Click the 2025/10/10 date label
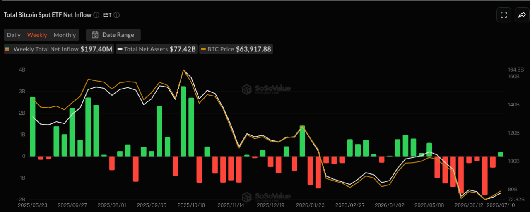This screenshot has width=530, height=212. (x=191, y=205)
